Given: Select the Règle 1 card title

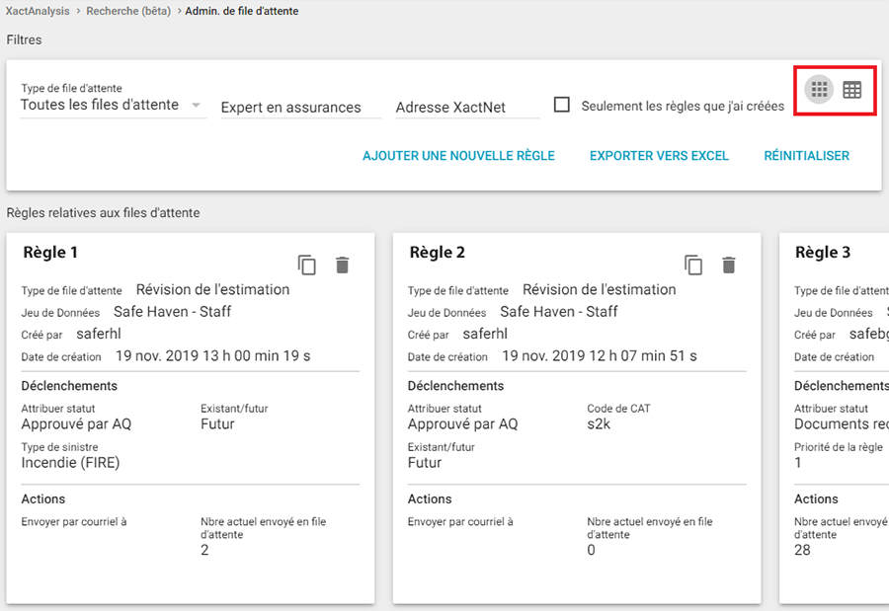Looking at the screenshot, I should 50,253.
